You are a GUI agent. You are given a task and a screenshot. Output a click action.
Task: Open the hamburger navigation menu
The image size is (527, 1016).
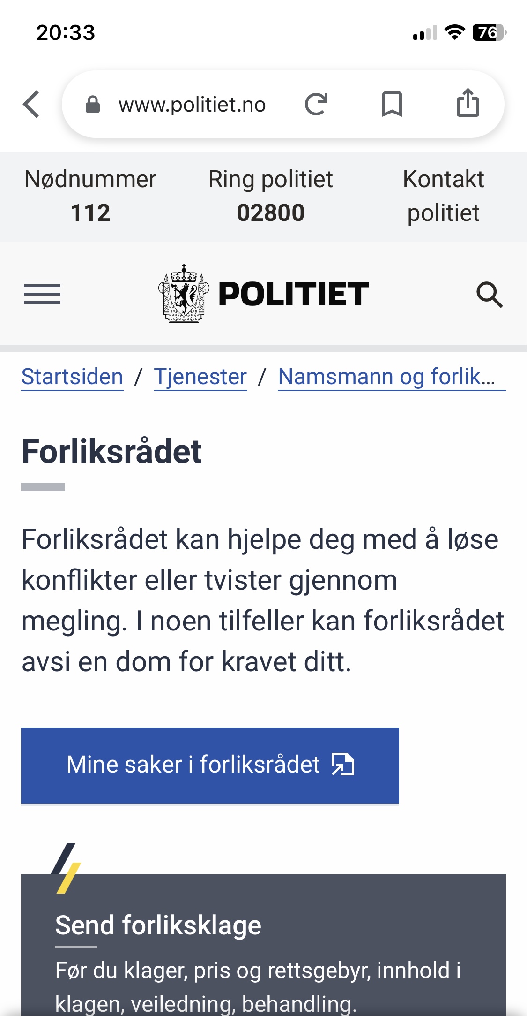[x=42, y=294]
